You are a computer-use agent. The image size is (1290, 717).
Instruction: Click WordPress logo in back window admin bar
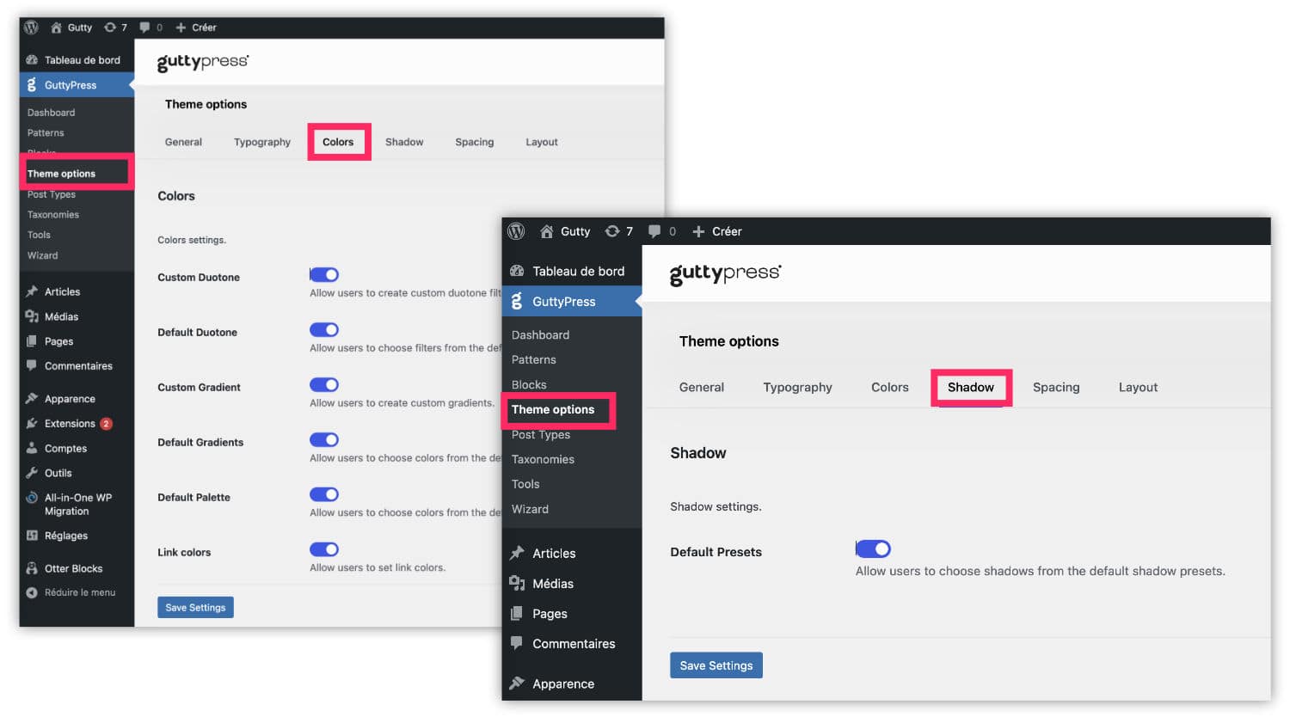tap(32, 28)
